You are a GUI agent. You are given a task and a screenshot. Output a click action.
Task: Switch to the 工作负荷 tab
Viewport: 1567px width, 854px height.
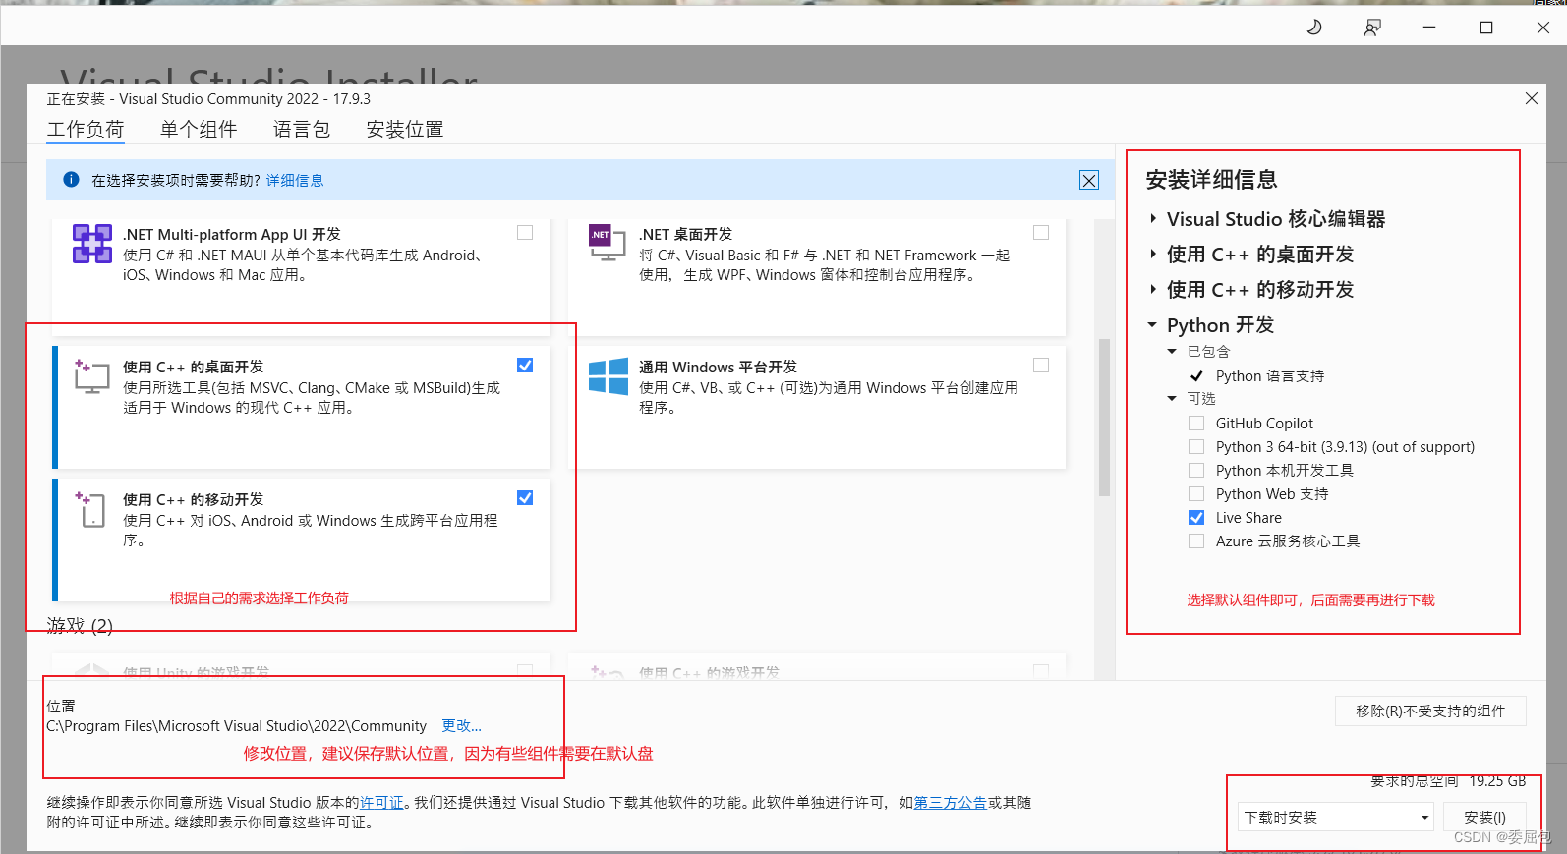point(86,130)
